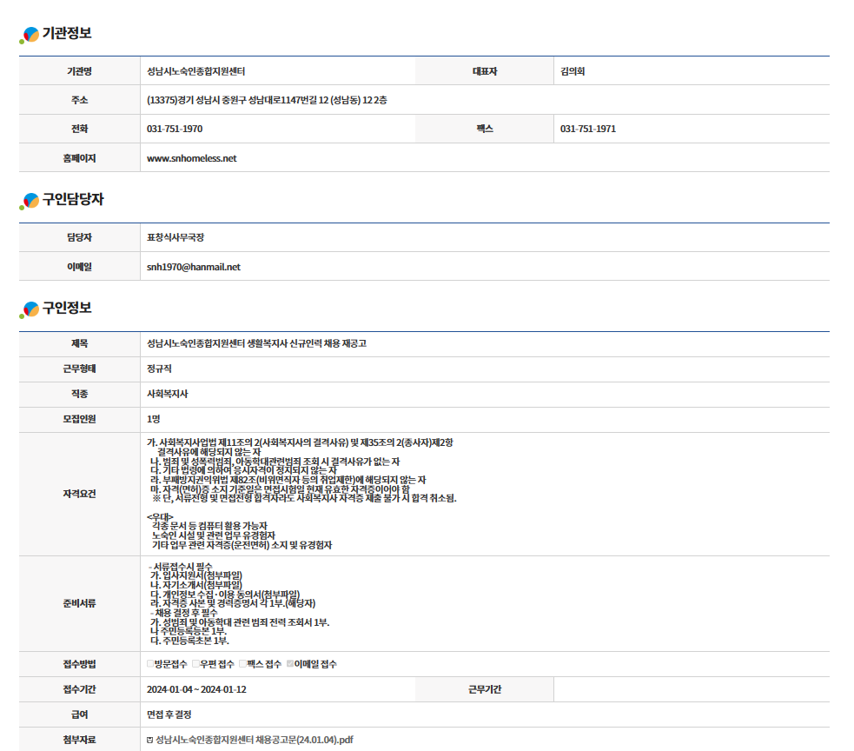Click the 자격요건 row label

[79, 493]
